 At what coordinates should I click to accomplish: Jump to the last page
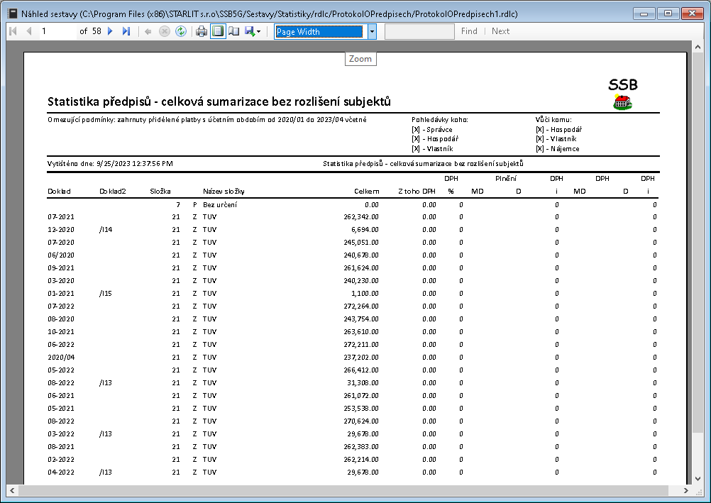[126, 31]
